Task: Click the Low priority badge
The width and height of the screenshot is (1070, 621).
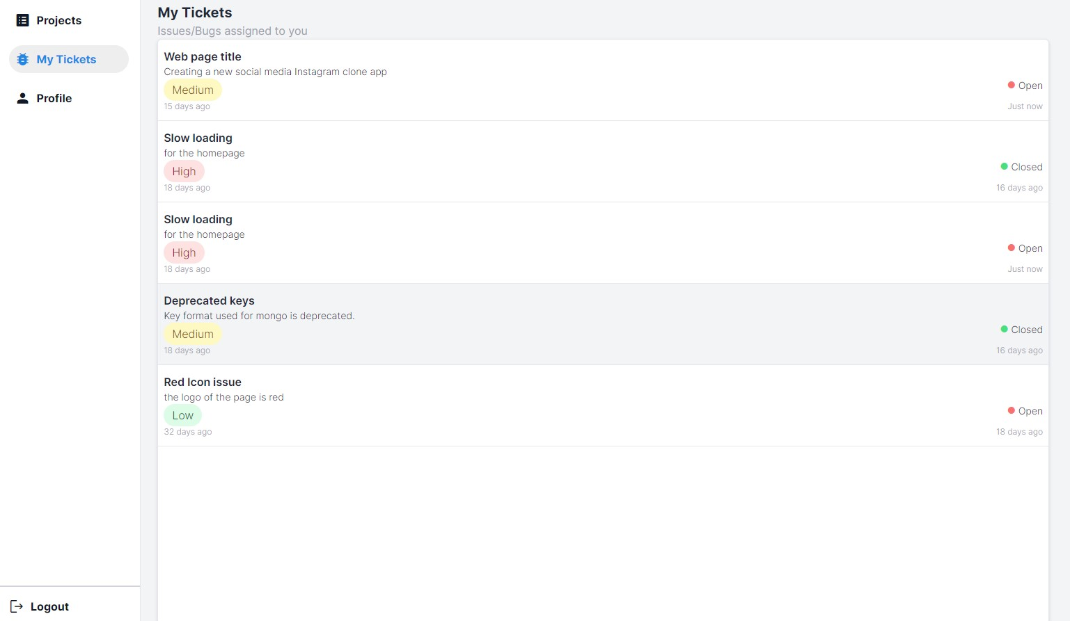Action: pyautogui.click(x=182, y=415)
